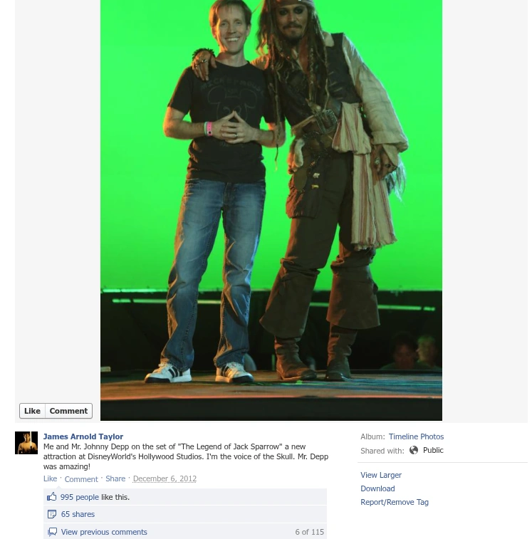
Task: Click the View Larger link
Action: click(x=381, y=475)
